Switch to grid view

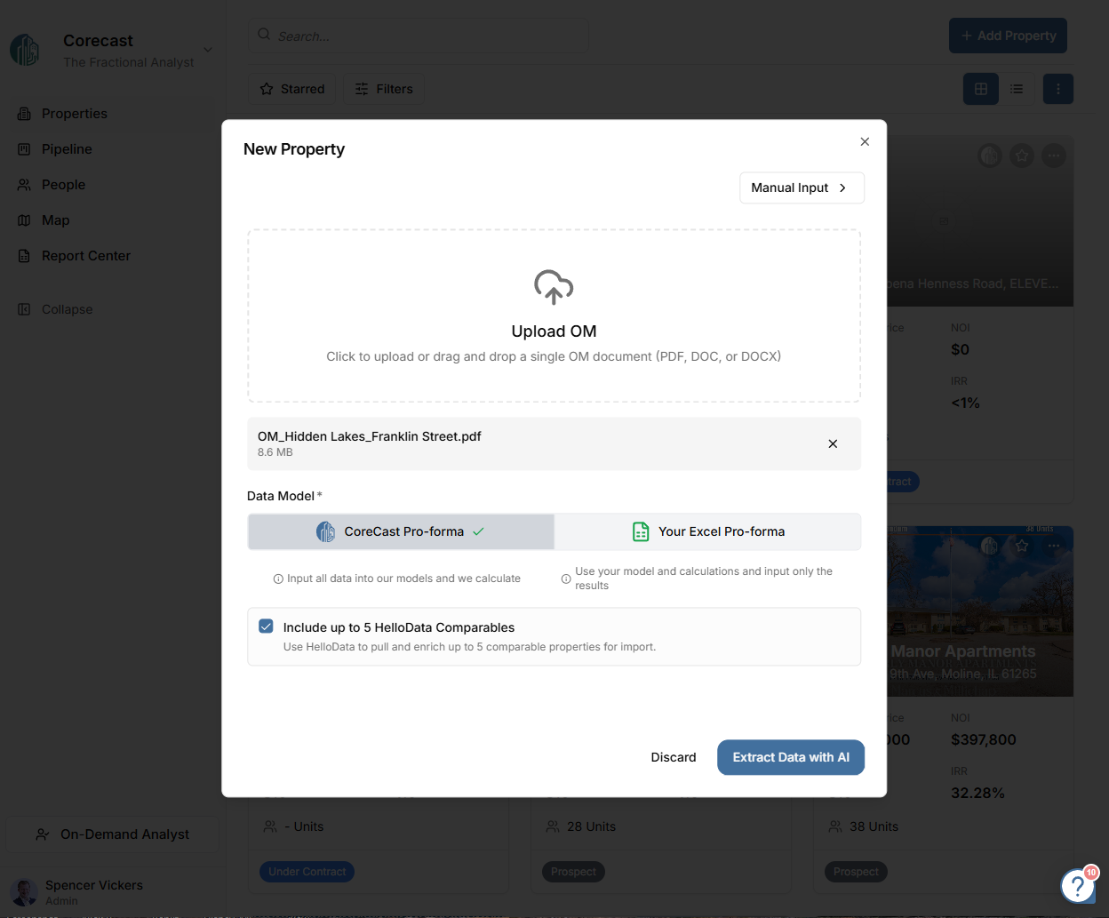(981, 89)
